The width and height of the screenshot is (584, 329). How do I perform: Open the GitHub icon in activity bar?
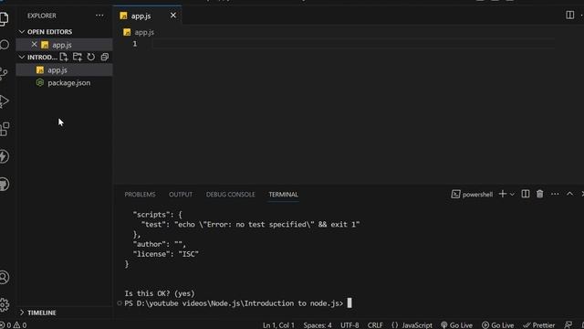click(x=4, y=185)
